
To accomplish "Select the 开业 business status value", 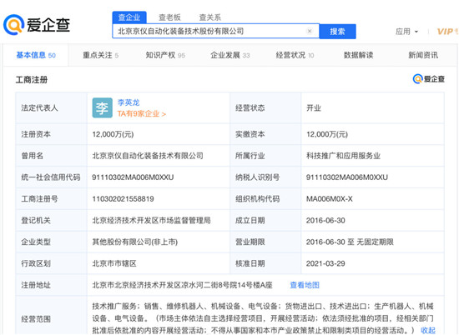I will click(x=314, y=107).
